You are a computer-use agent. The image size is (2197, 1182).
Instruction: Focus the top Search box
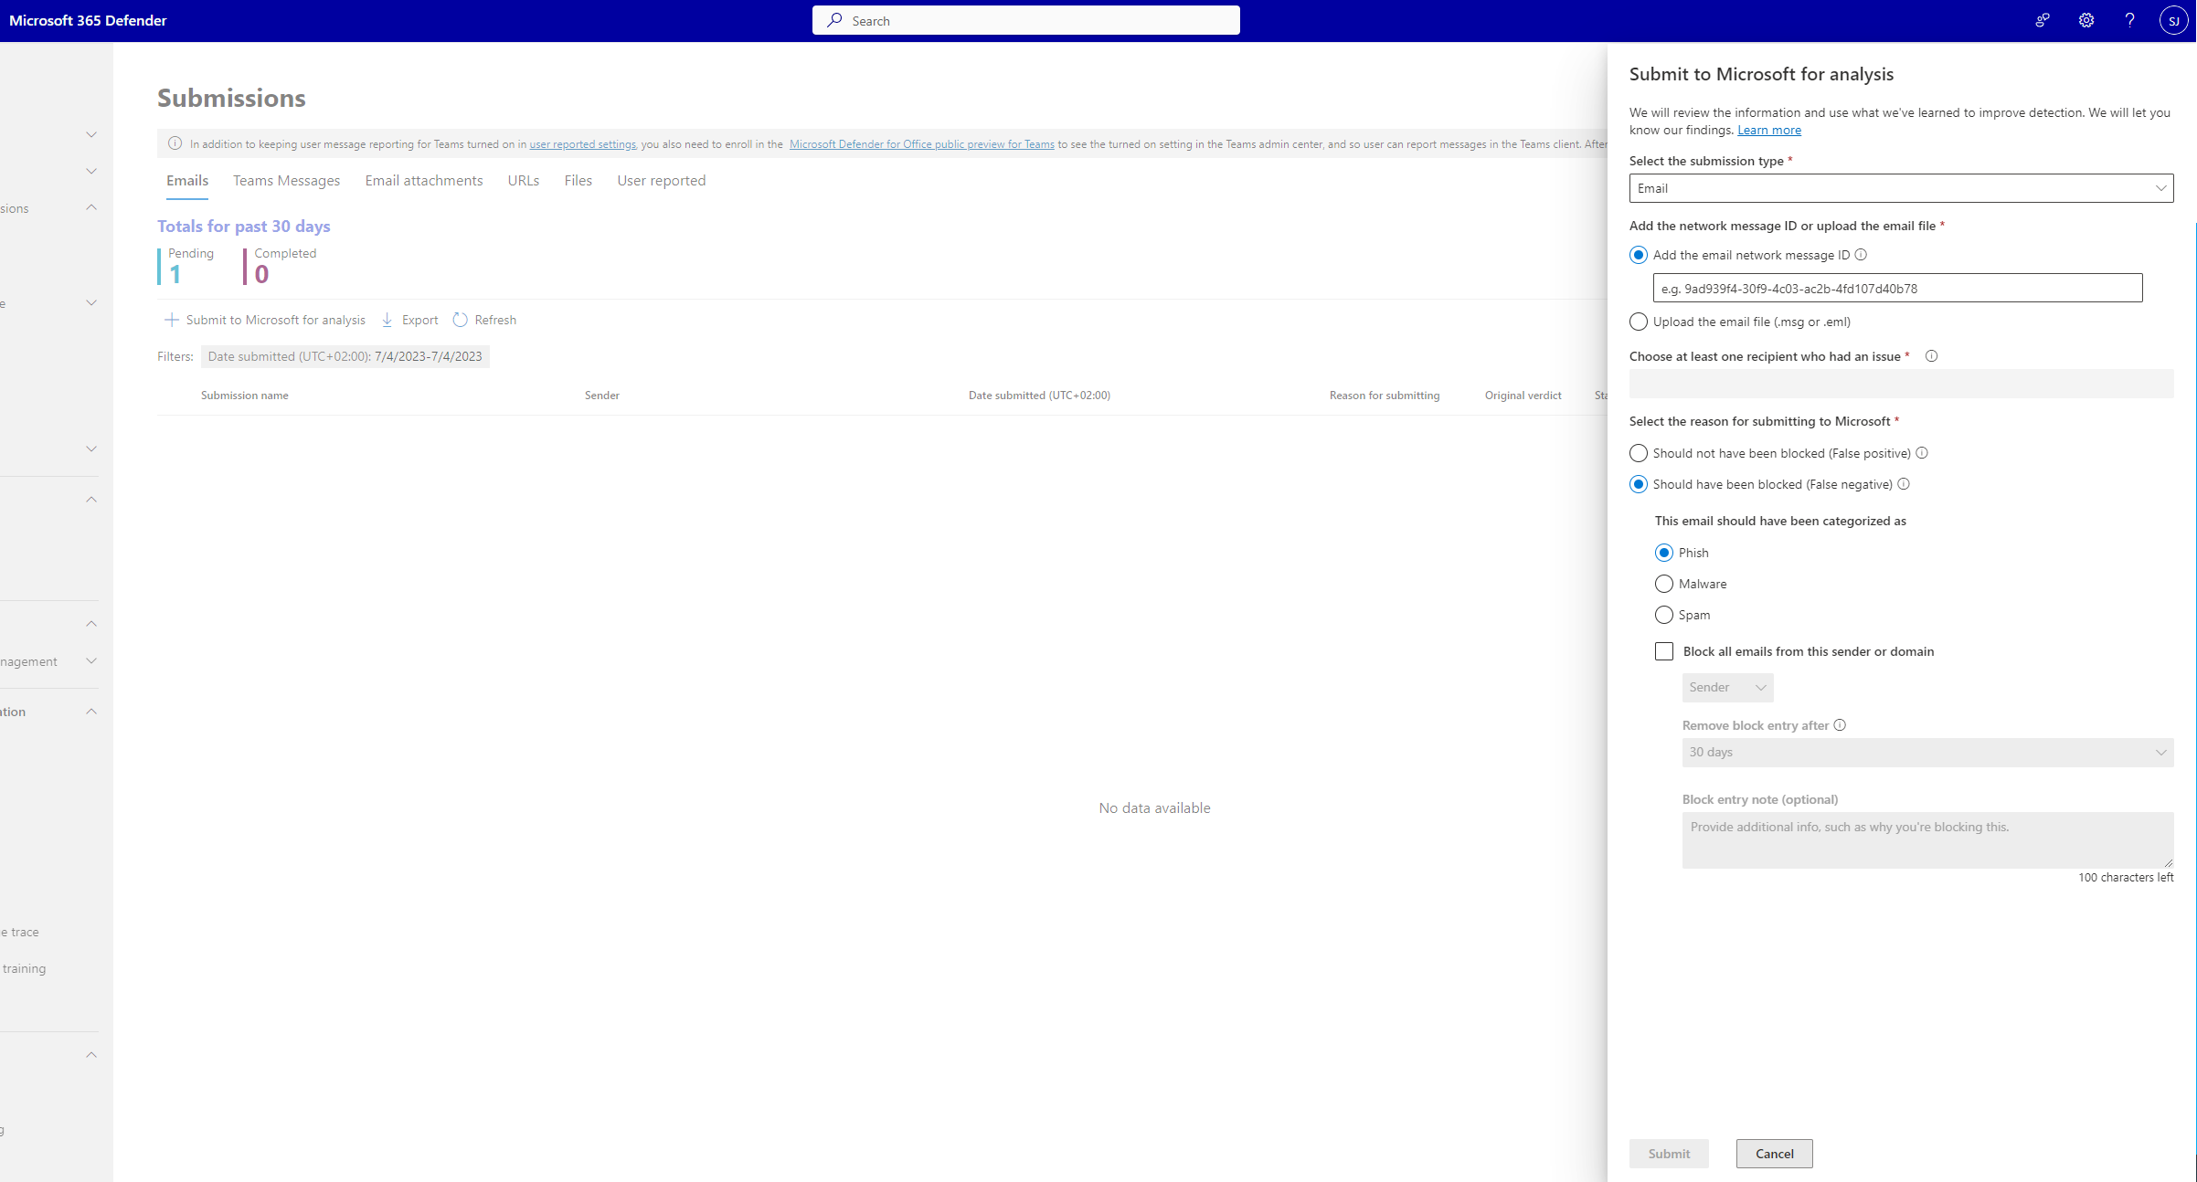pyautogui.click(x=1025, y=20)
